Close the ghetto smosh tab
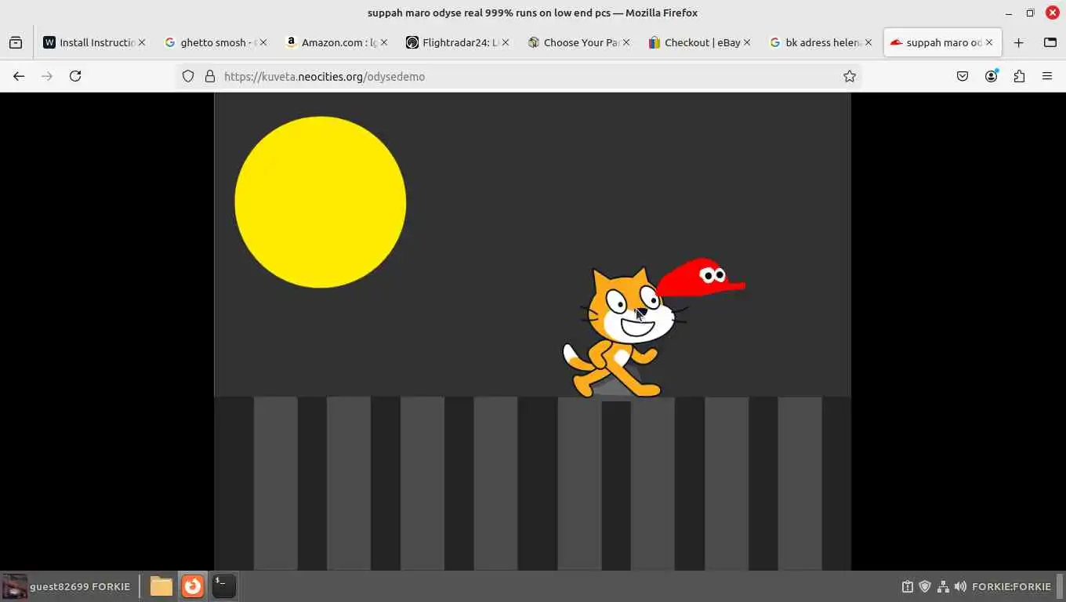 point(263,42)
